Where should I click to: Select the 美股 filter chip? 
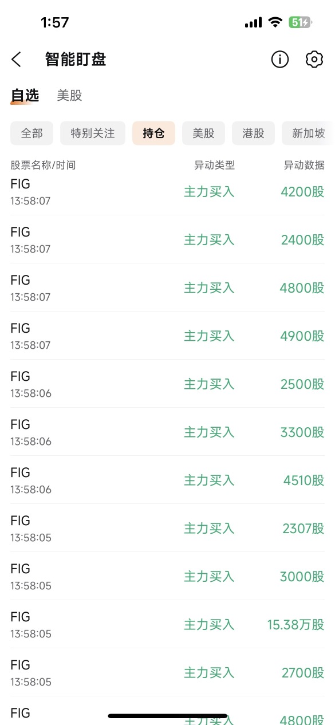click(203, 133)
